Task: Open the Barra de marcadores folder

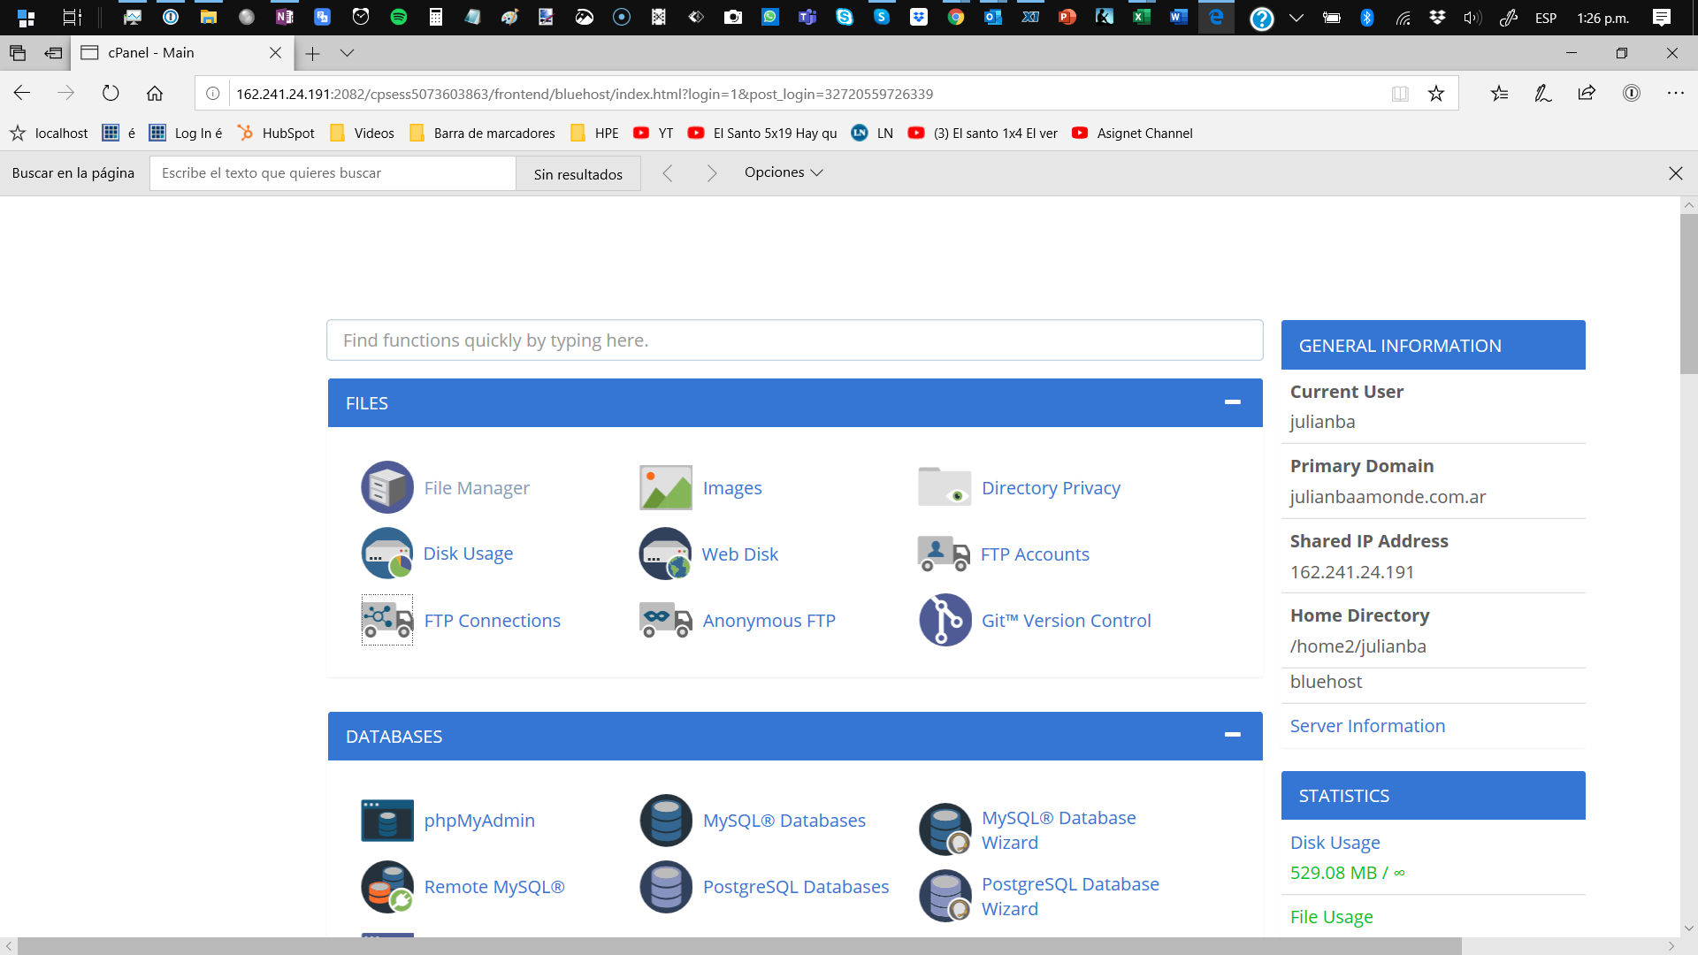Action: pyautogui.click(x=483, y=133)
